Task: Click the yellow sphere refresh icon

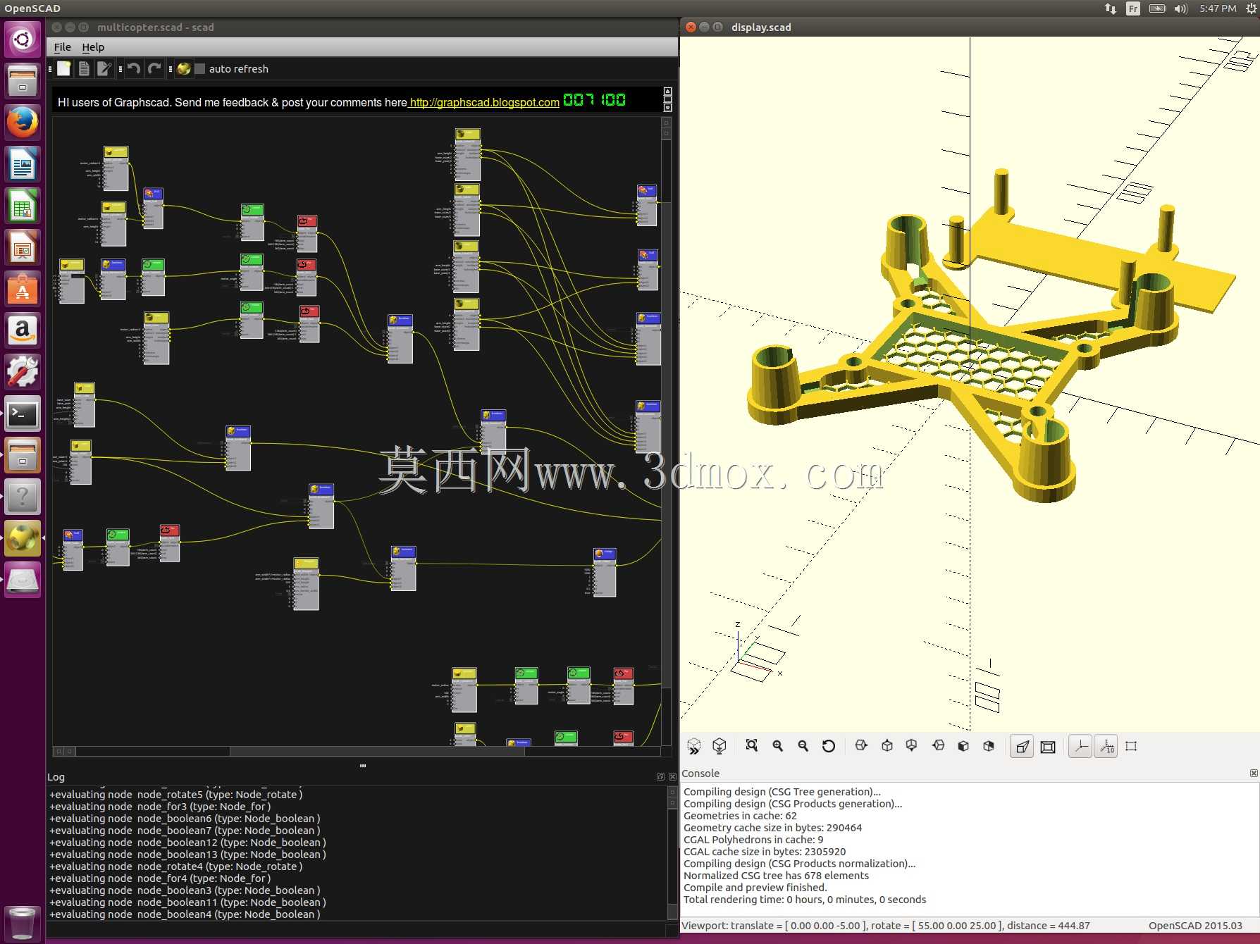Action: [184, 68]
